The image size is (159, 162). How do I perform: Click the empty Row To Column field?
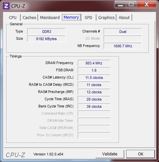tap(94, 135)
